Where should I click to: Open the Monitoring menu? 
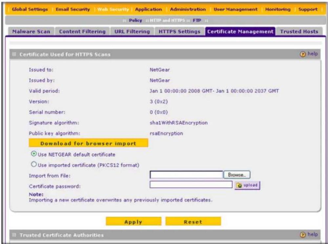click(x=277, y=9)
